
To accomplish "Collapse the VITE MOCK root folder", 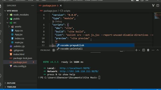I will point(5,11).
